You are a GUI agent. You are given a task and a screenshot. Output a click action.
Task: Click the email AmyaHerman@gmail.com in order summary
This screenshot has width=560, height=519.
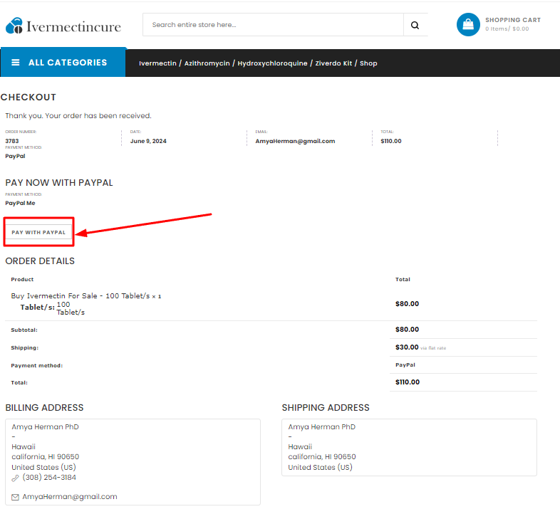pyautogui.click(x=295, y=141)
